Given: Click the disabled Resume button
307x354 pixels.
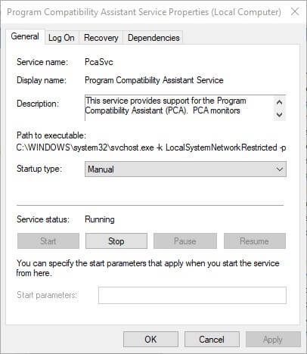Looking at the screenshot, I should click(255, 241).
